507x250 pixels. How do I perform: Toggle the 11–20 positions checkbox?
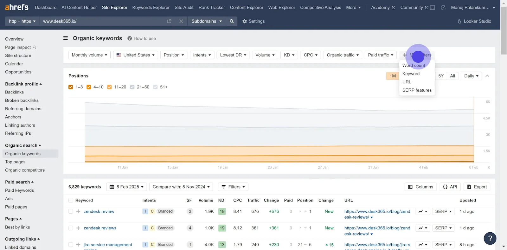109,87
